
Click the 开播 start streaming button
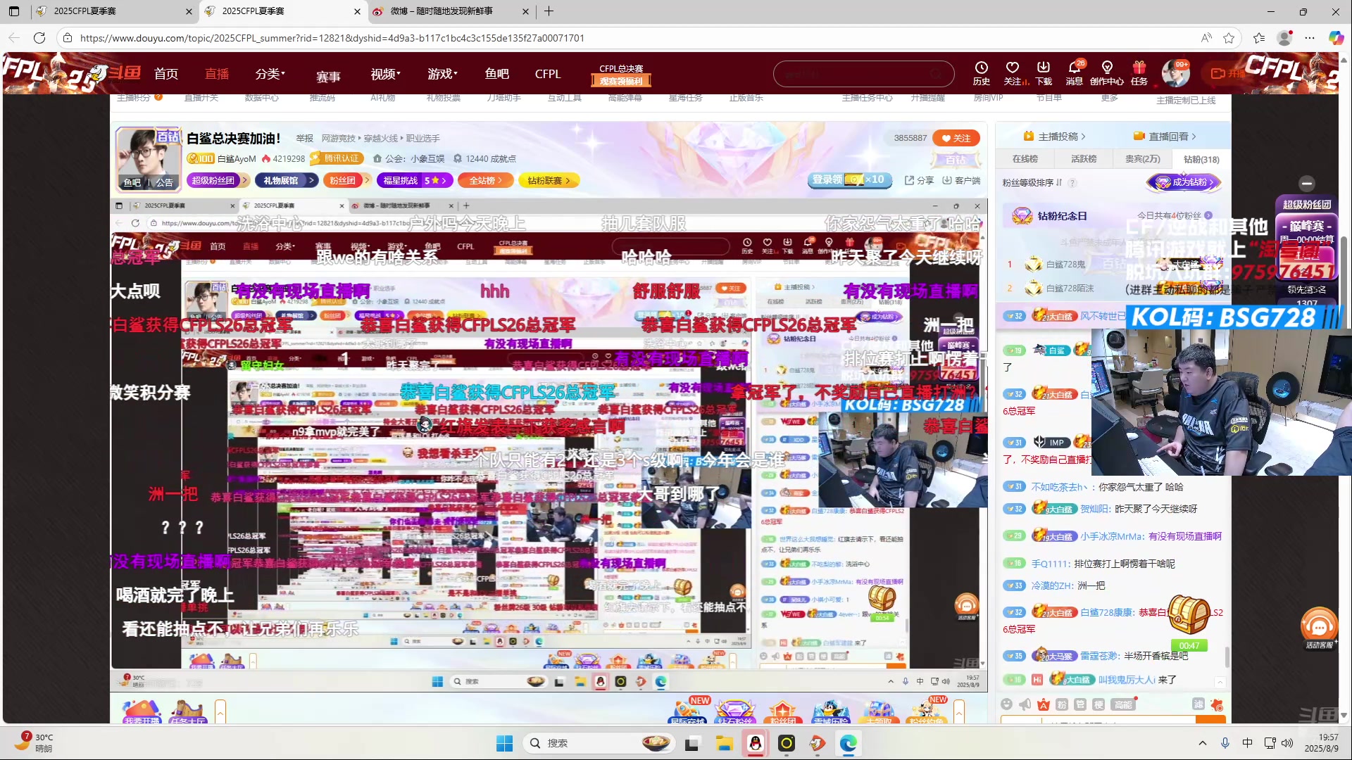point(1227,73)
